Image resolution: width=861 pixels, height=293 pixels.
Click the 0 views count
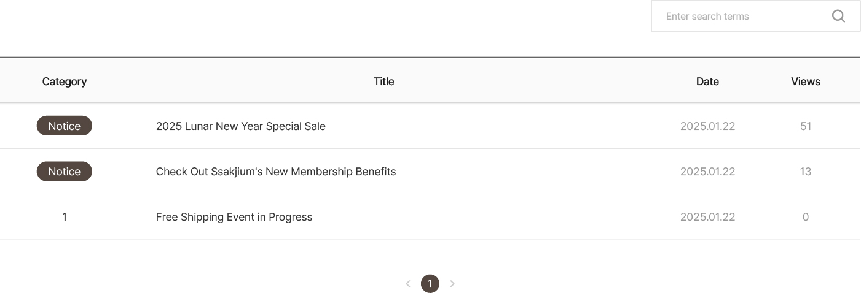point(805,217)
